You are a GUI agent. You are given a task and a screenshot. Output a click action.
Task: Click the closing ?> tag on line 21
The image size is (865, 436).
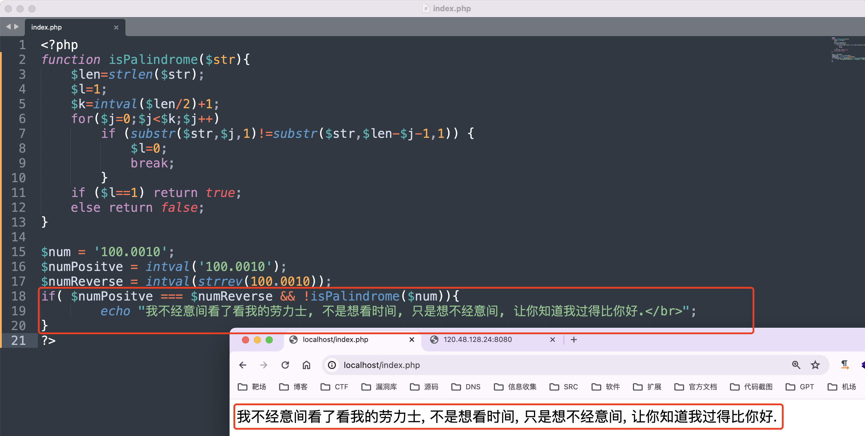click(48, 340)
